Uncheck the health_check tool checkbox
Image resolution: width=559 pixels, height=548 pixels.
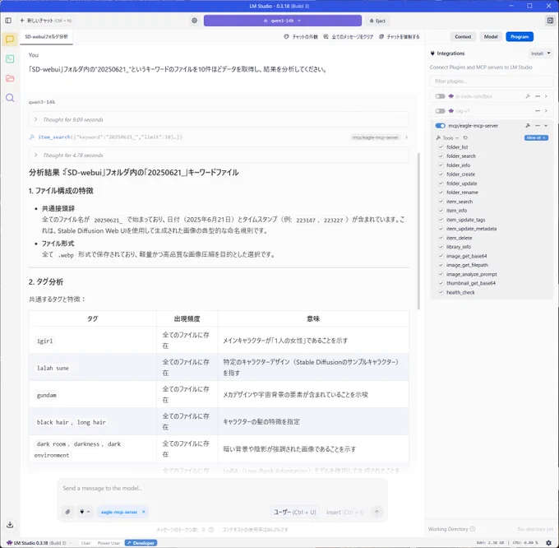pos(441,292)
